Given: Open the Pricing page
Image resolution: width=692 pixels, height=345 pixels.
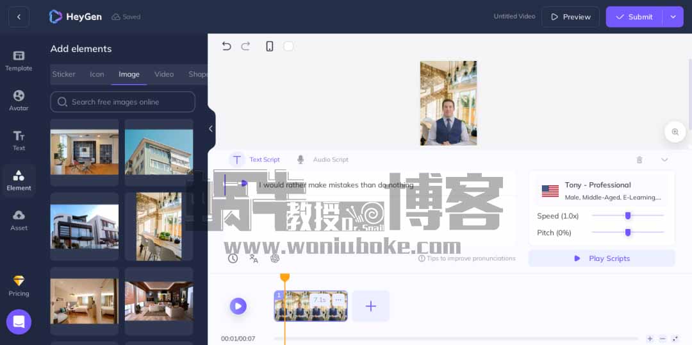Looking at the screenshot, I should pos(19,286).
